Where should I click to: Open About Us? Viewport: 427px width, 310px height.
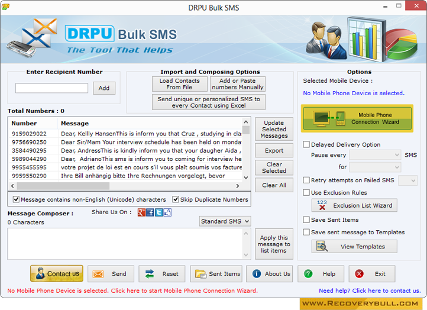pyautogui.click(x=269, y=274)
